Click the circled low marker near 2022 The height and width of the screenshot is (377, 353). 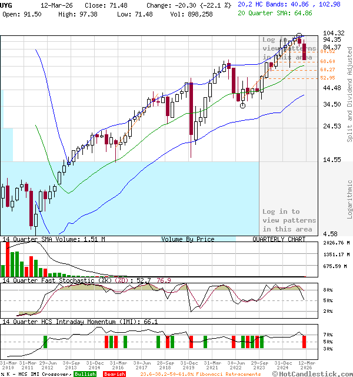[x=243, y=105]
